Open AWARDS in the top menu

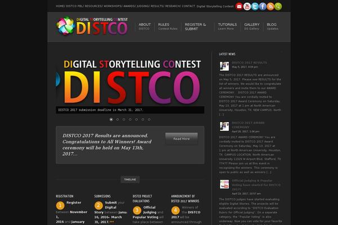[128, 6]
